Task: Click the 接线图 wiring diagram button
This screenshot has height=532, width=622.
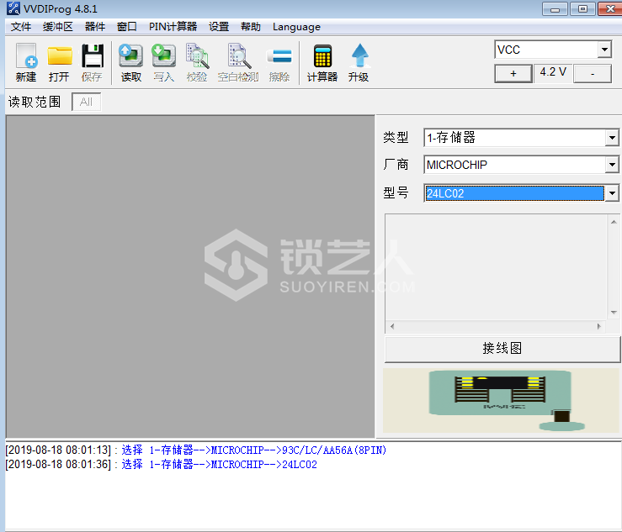Action: [x=502, y=349]
